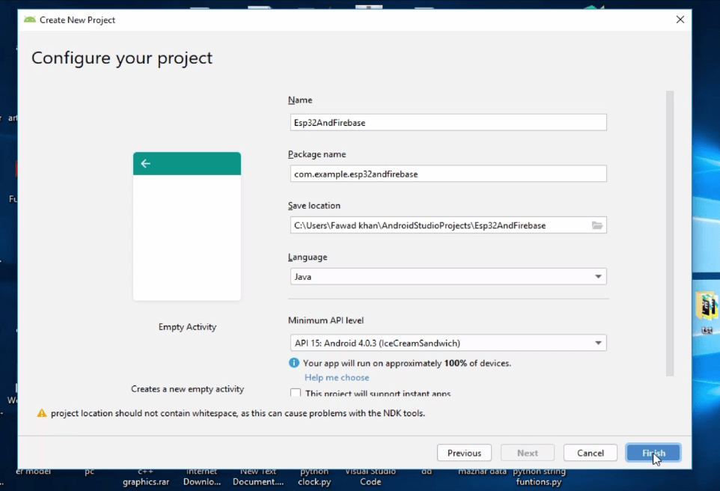This screenshot has width=720, height=491.
Task: Click the blue info icon about device percentage
Action: tap(292, 363)
